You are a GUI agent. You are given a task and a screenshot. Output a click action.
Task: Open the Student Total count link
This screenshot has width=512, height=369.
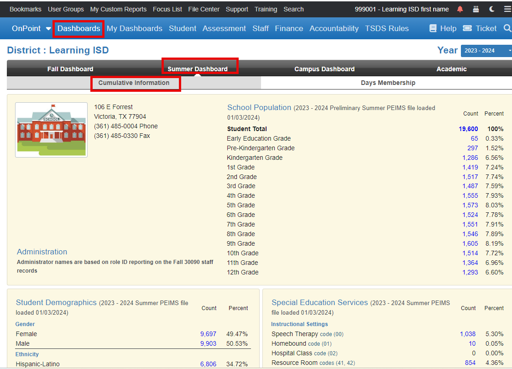pyautogui.click(x=469, y=129)
